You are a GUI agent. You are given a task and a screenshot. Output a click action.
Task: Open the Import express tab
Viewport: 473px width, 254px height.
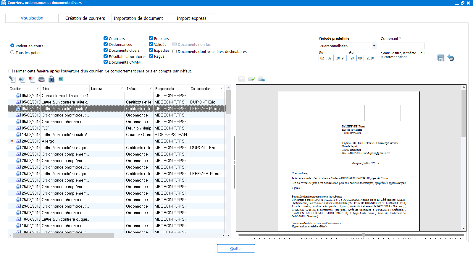(x=191, y=18)
